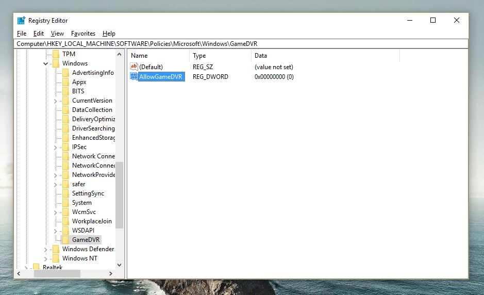Click the EnhancedStorag folder icon
This screenshot has width=484, height=295.
[x=66, y=138]
